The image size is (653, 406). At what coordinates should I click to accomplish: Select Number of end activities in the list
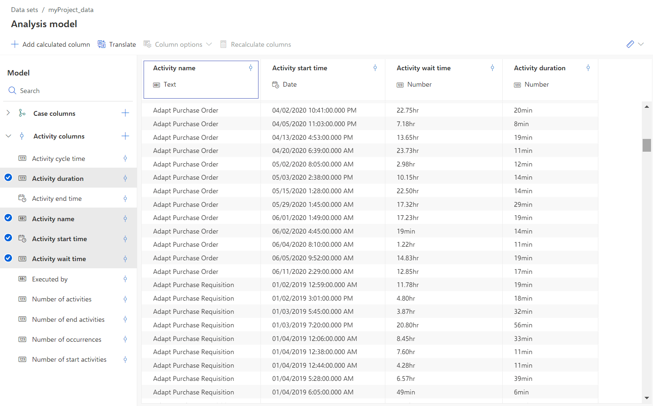click(68, 319)
